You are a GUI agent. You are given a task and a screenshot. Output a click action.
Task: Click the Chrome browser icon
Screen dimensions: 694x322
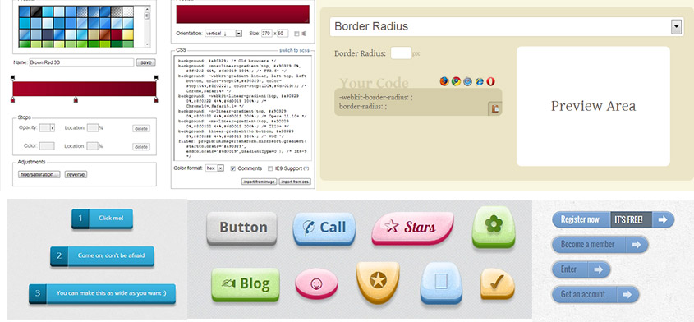[x=456, y=81]
